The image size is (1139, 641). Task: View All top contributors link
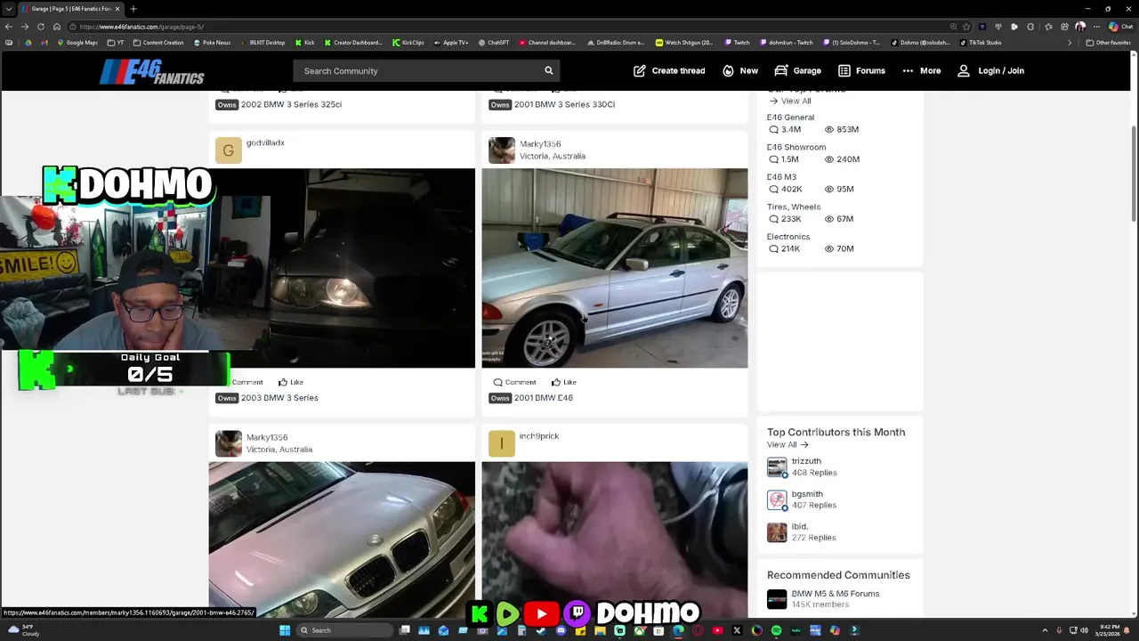tap(788, 444)
